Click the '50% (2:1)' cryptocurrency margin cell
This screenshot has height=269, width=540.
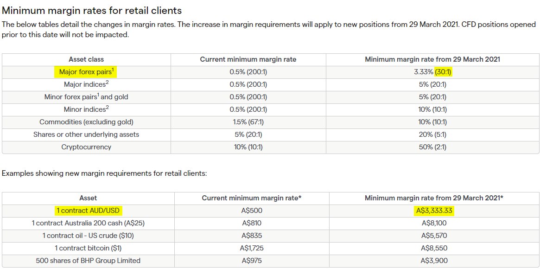tap(432, 147)
